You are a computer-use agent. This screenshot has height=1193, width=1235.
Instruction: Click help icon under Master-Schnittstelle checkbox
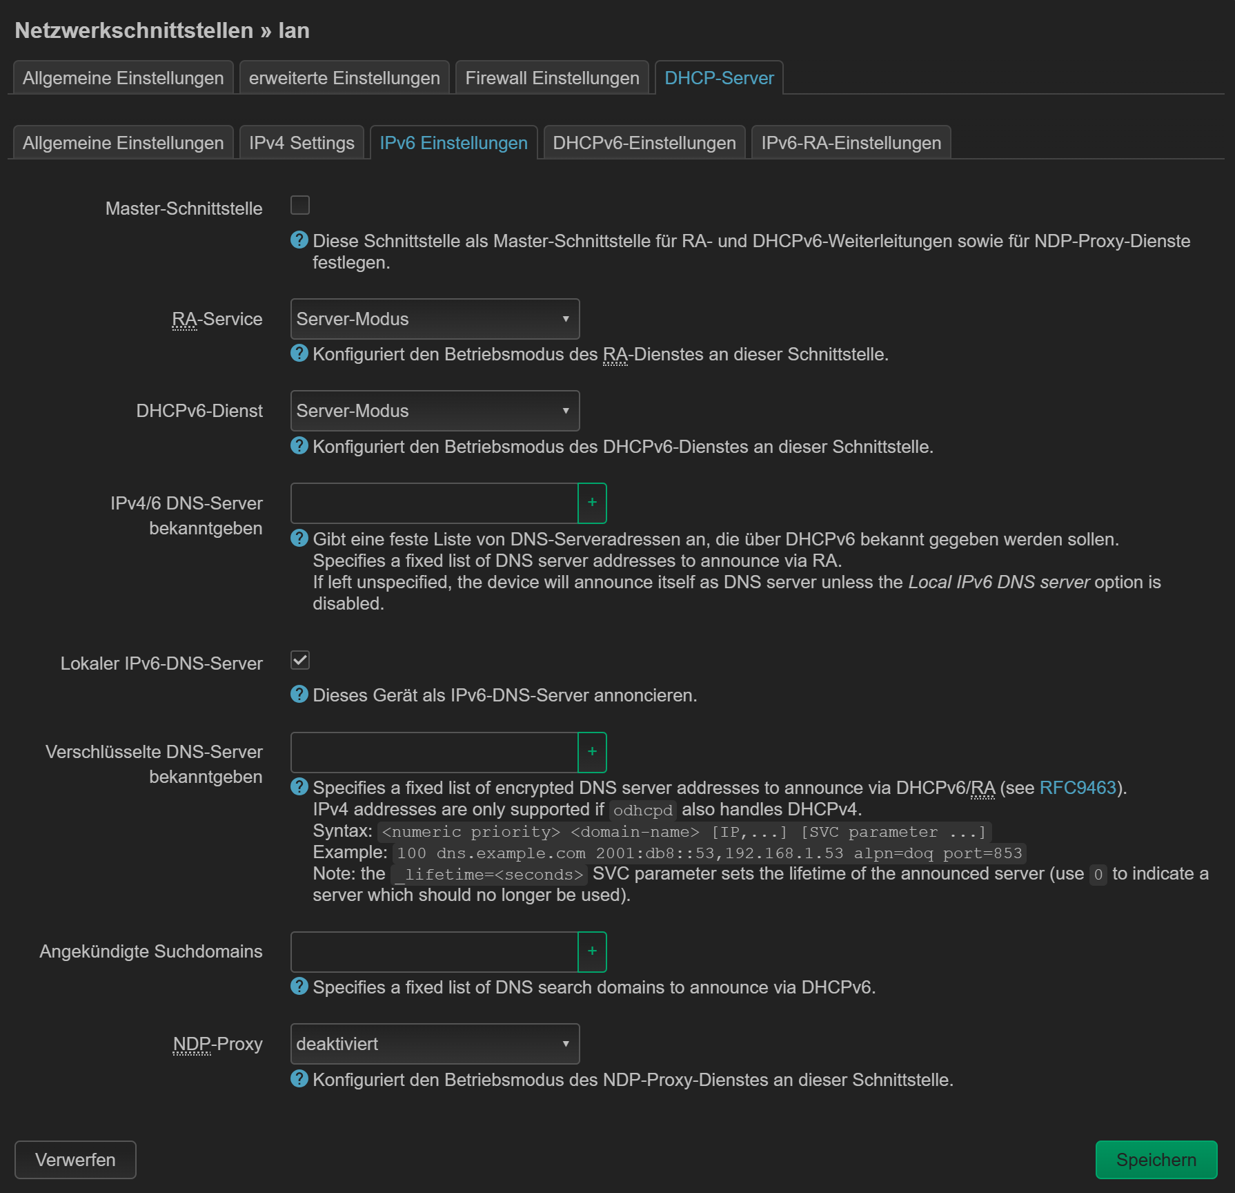pyautogui.click(x=299, y=240)
